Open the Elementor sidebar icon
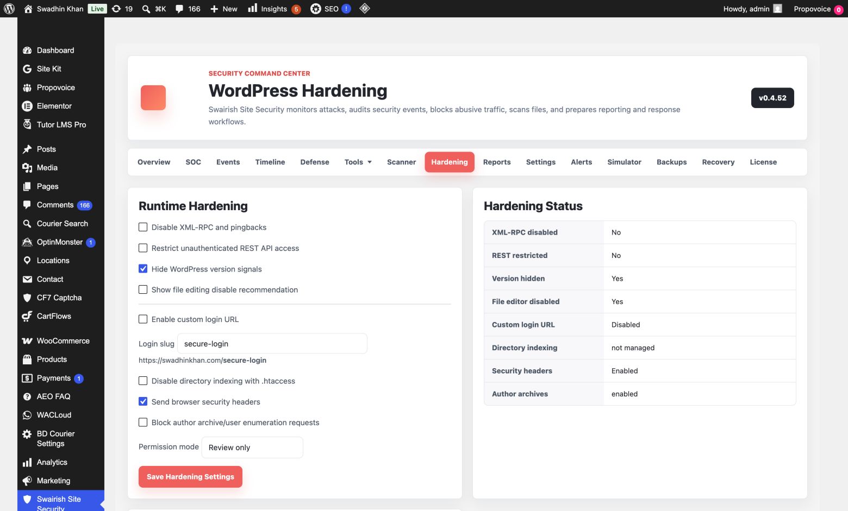 tap(27, 106)
